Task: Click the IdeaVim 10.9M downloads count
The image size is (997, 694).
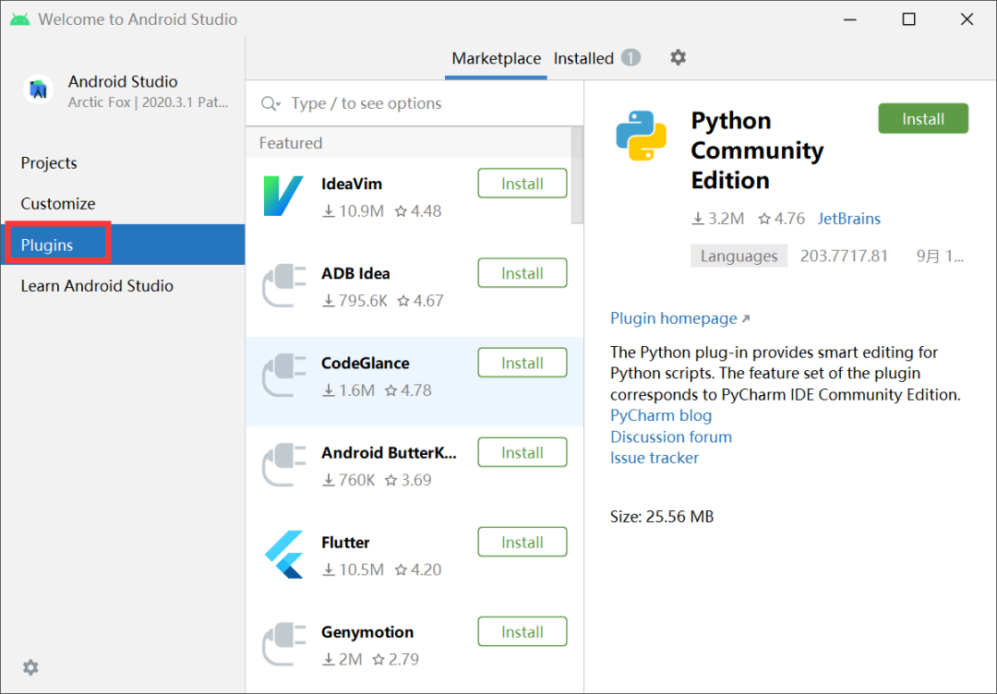Action: pyautogui.click(x=353, y=211)
